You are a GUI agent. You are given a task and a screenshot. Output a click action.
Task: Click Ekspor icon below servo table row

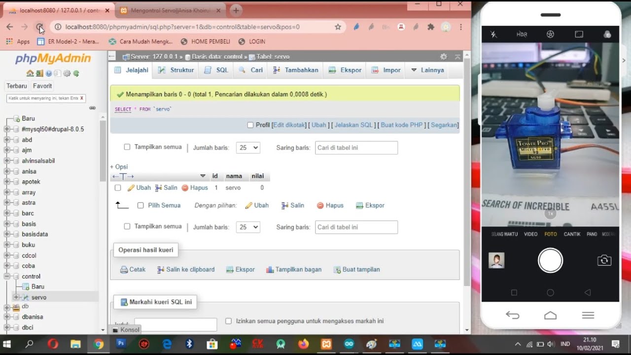[x=359, y=206]
